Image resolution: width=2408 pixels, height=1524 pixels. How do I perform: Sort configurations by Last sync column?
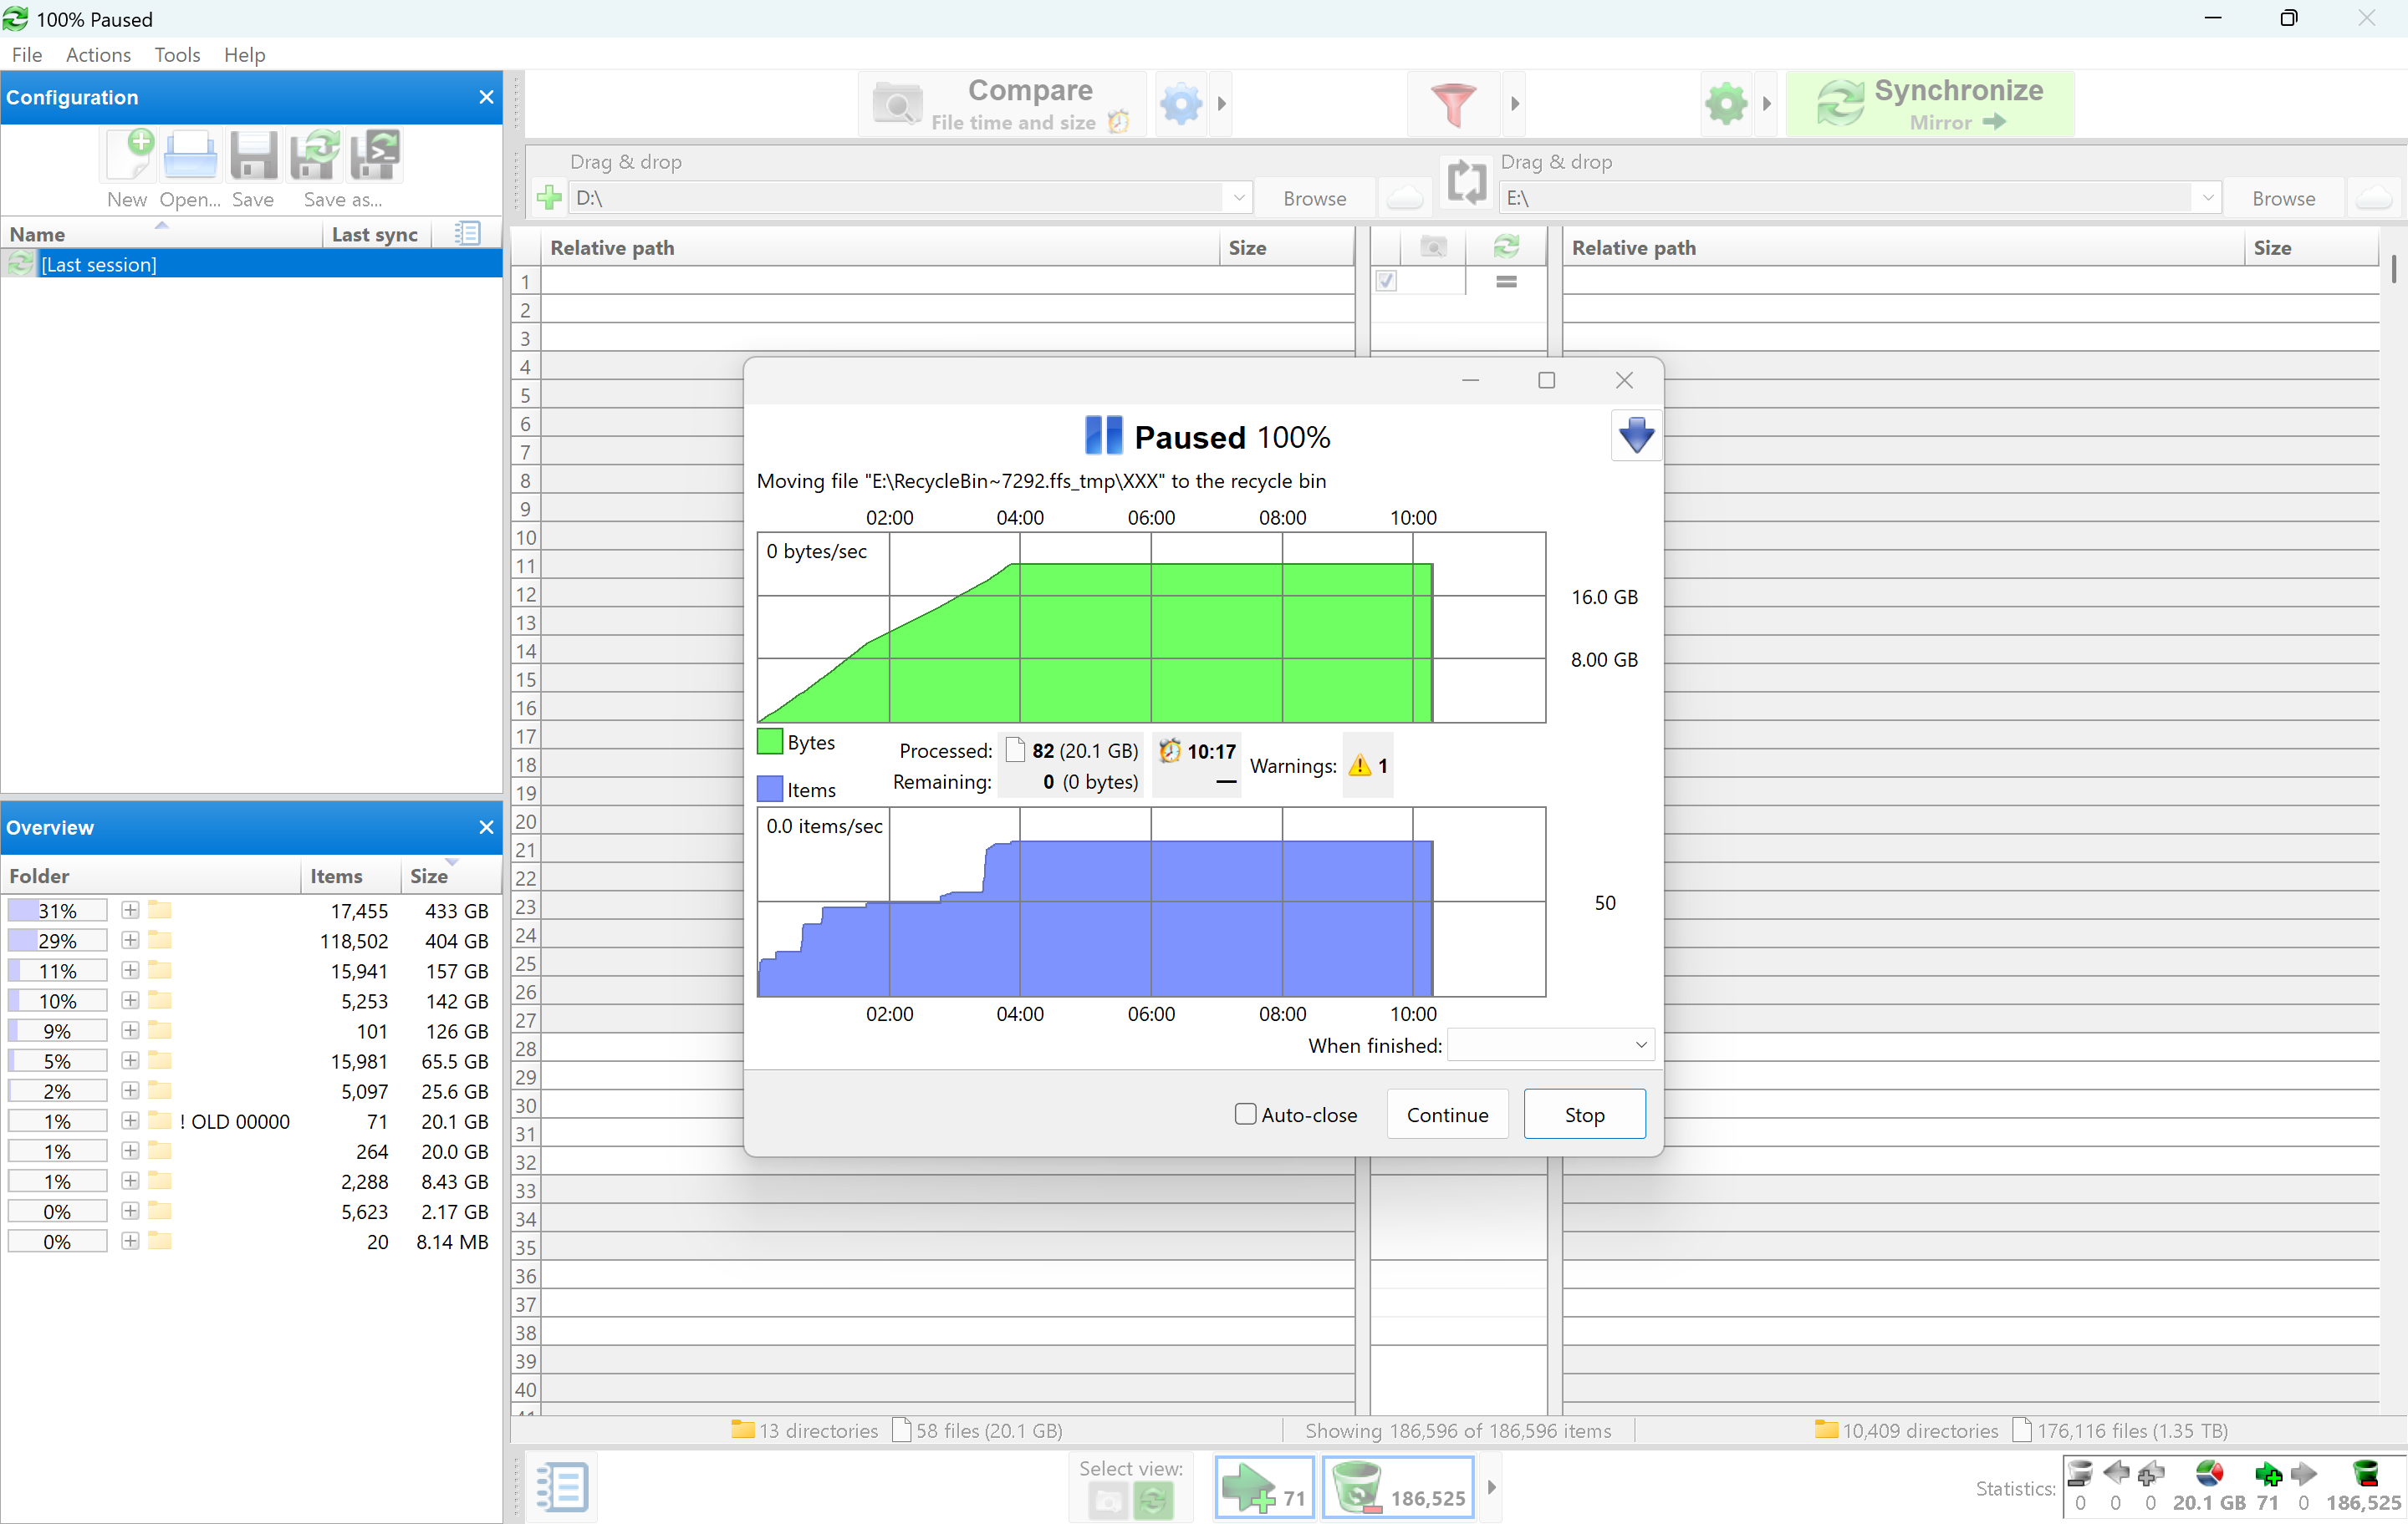pos(375,234)
